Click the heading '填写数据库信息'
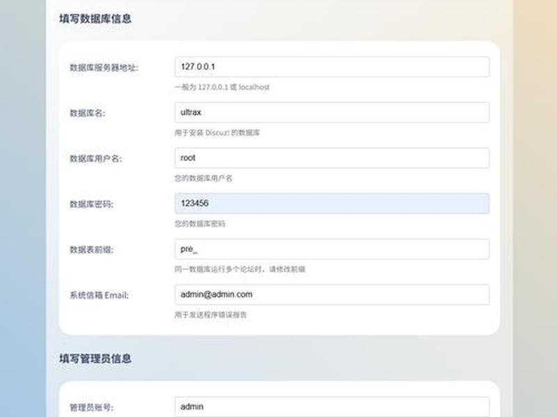Viewport: 557px width, 417px height. 95,19
